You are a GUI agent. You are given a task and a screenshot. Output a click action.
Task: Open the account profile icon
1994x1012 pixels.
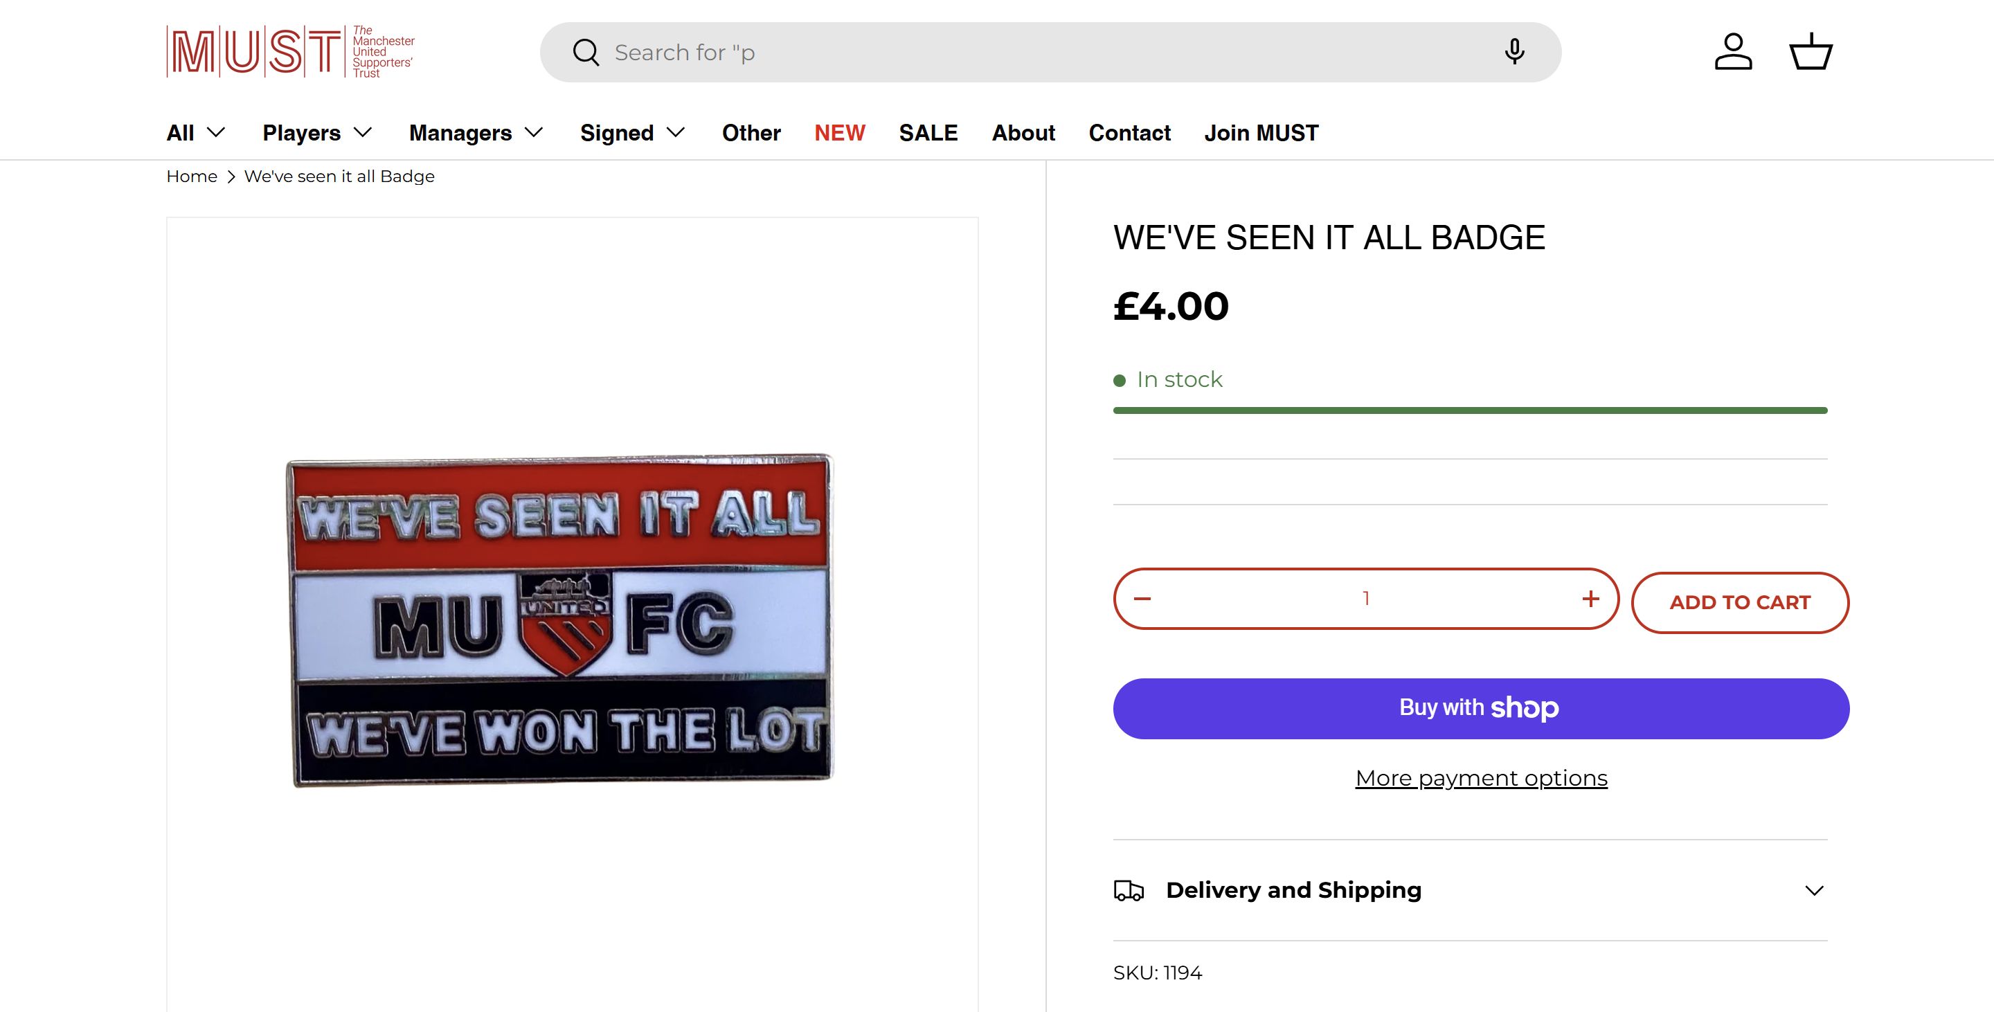(x=1733, y=52)
